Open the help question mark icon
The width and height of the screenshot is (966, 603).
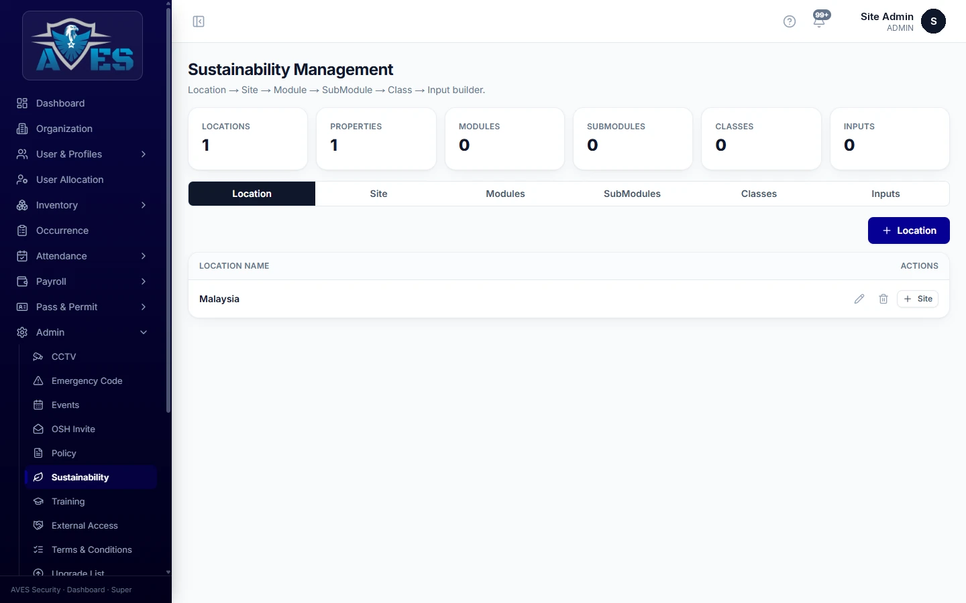[x=790, y=21]
